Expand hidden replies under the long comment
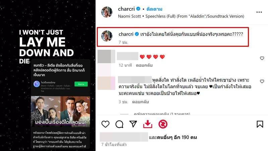The height and width of the screenshot is (151, 268). click(x=162, y=114)
